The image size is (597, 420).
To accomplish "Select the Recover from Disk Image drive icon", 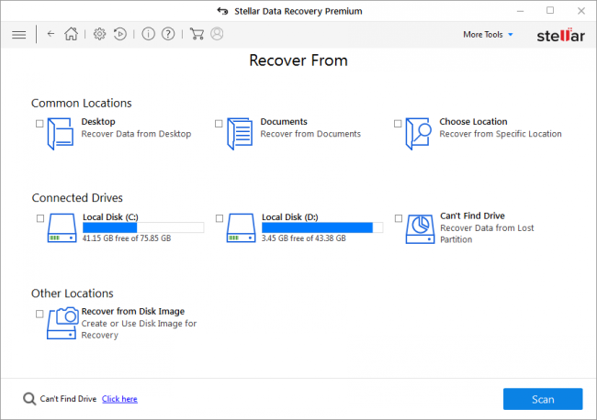I will click(x=62, y=323).
